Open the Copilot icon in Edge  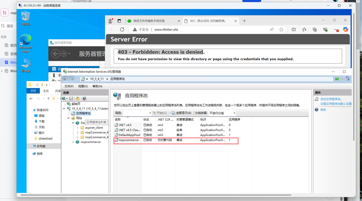pos(345,29)
